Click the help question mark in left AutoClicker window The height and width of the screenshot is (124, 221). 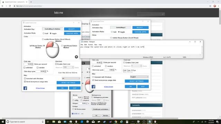pos(74,23)
